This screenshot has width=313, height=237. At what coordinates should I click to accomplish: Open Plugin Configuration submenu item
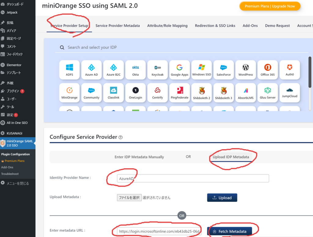tap(15, 154)
